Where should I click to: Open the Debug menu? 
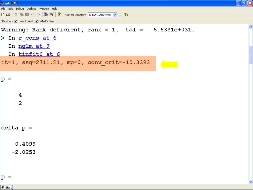point(20,9)
